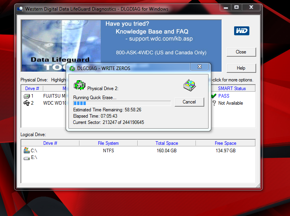Screen dimensions: 290x216
Task: Close the DLGDIAG Write Zeros dialog
Action: (x=199, y=66)
